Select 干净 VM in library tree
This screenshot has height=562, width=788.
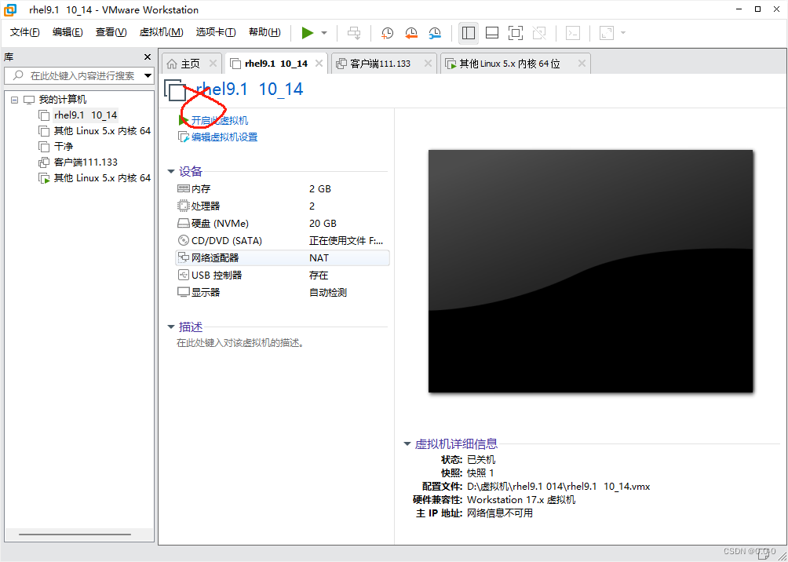(55, 147)
